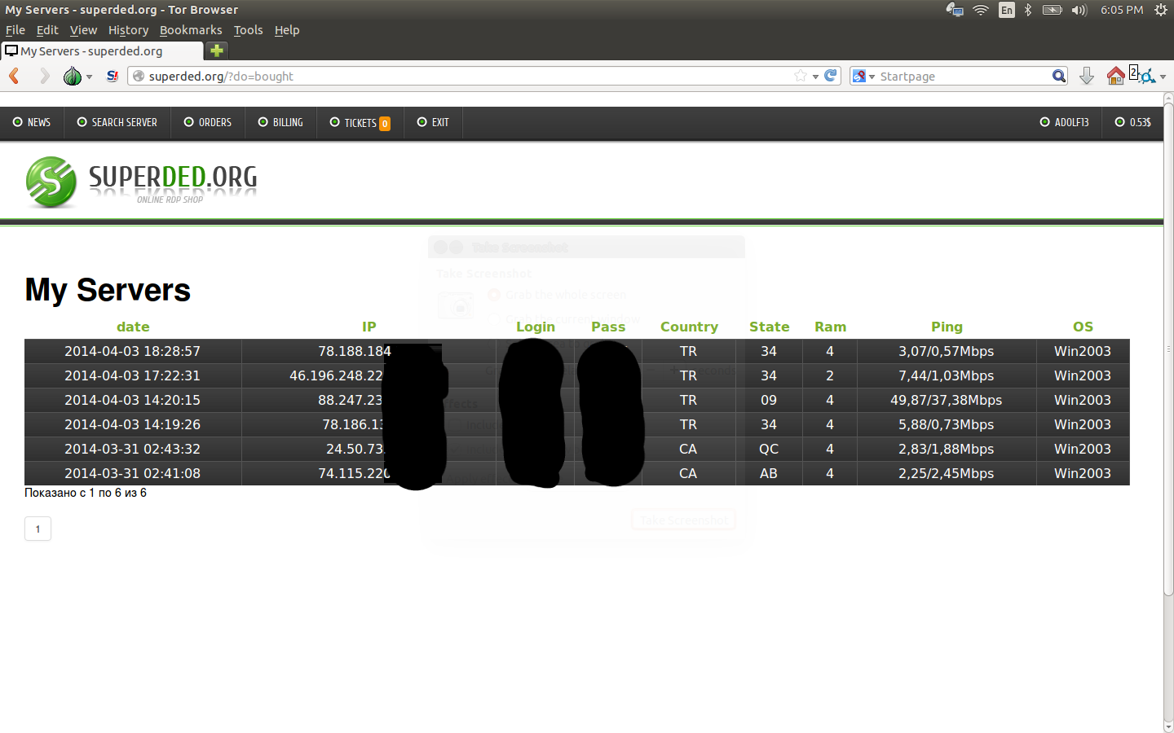Viewport: 1174px width, 733px height.
Task: Open the Downloads arrow icon
Action: pos(1087,76)
